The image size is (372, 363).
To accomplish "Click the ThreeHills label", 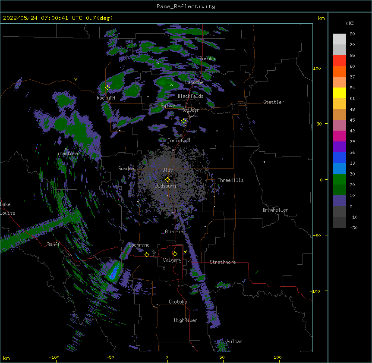I will point(230,180).
